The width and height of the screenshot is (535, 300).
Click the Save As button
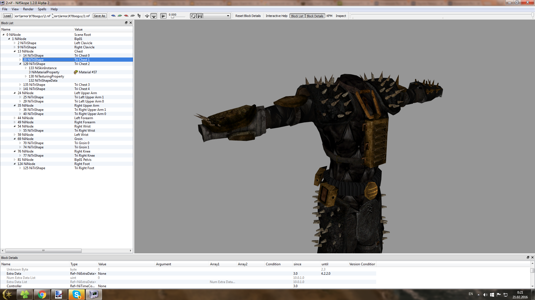click(99, 16)
